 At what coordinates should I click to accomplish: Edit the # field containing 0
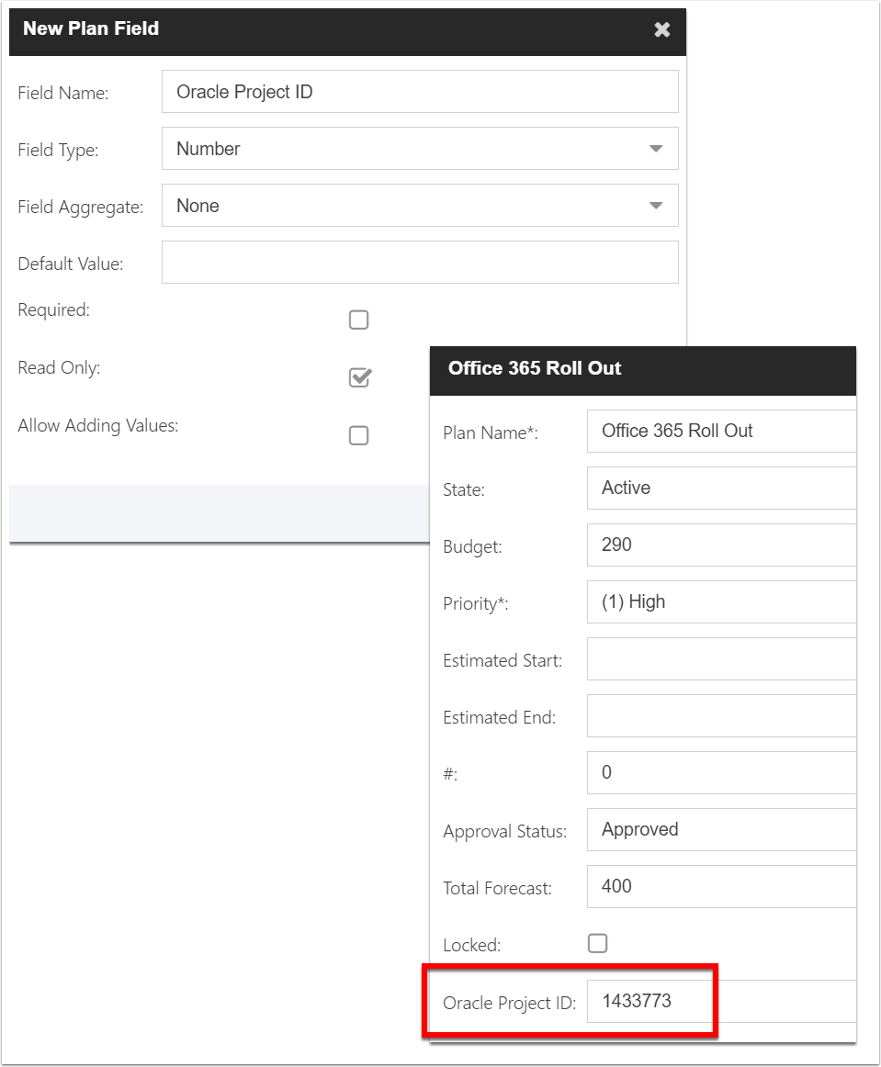click(722, 773)
